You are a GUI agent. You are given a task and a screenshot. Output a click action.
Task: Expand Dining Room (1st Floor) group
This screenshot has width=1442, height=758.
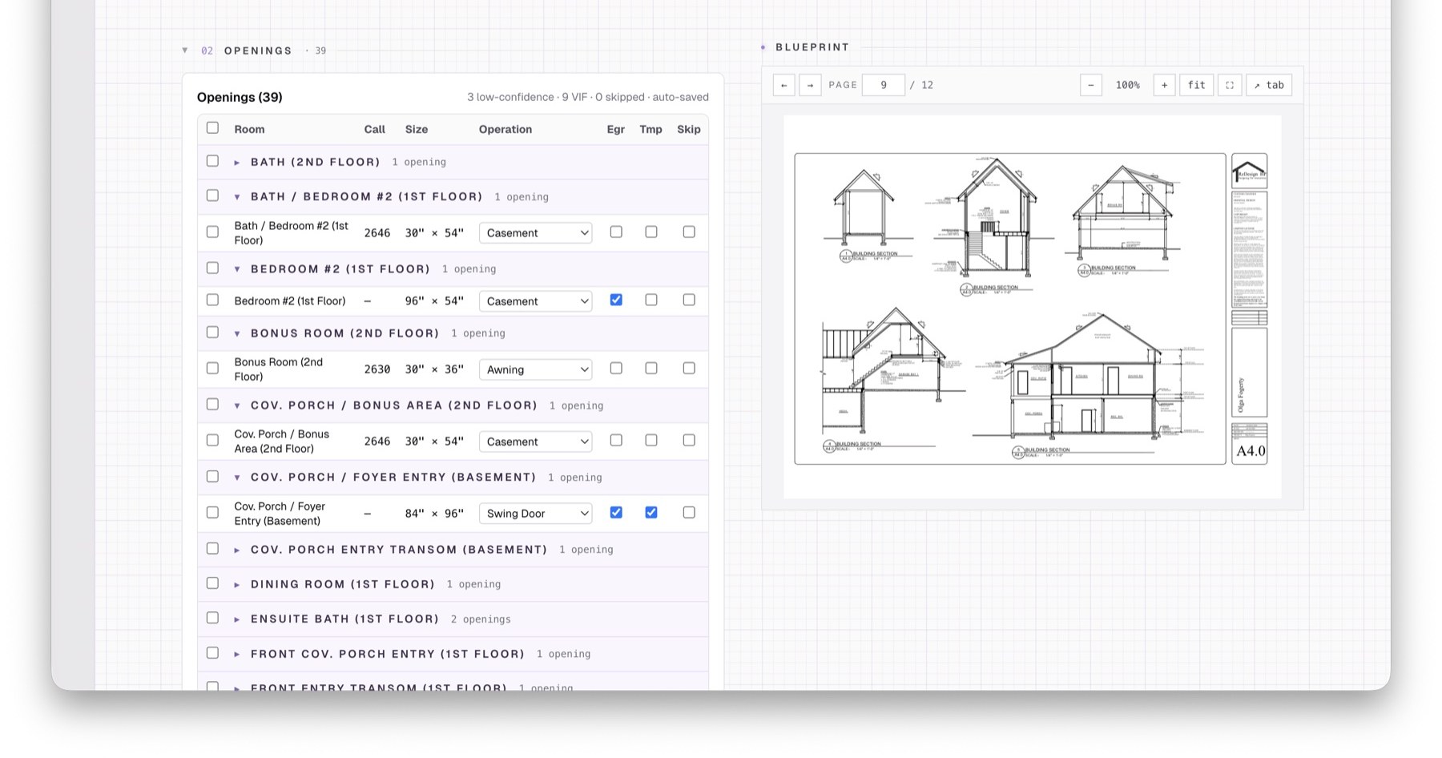point(237,585)
